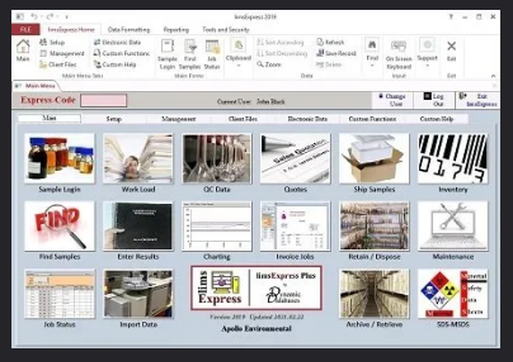Screen dimensions: 513x362
Task: Open the Inventory barcode tile
Action: click(x=453, y=158)
